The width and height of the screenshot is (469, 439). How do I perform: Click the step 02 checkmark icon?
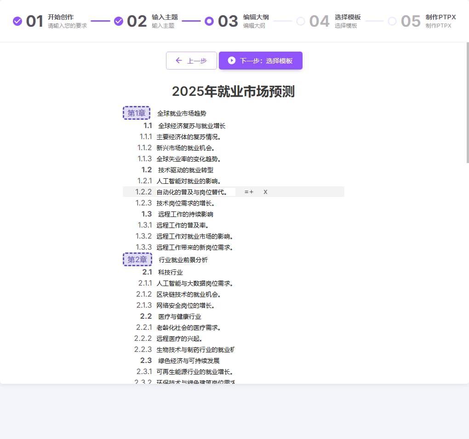119,21
